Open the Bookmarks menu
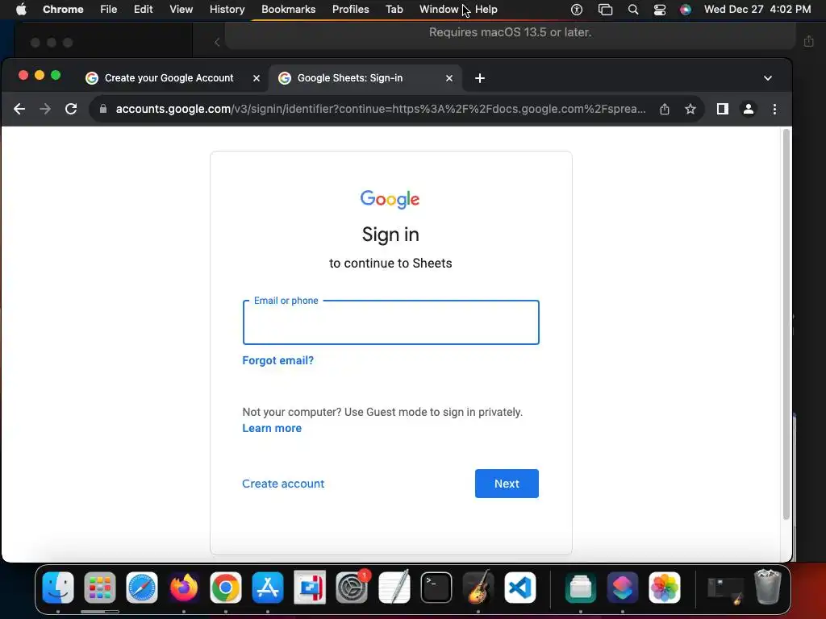The image size is (826, 619). [x=289, y=10]
